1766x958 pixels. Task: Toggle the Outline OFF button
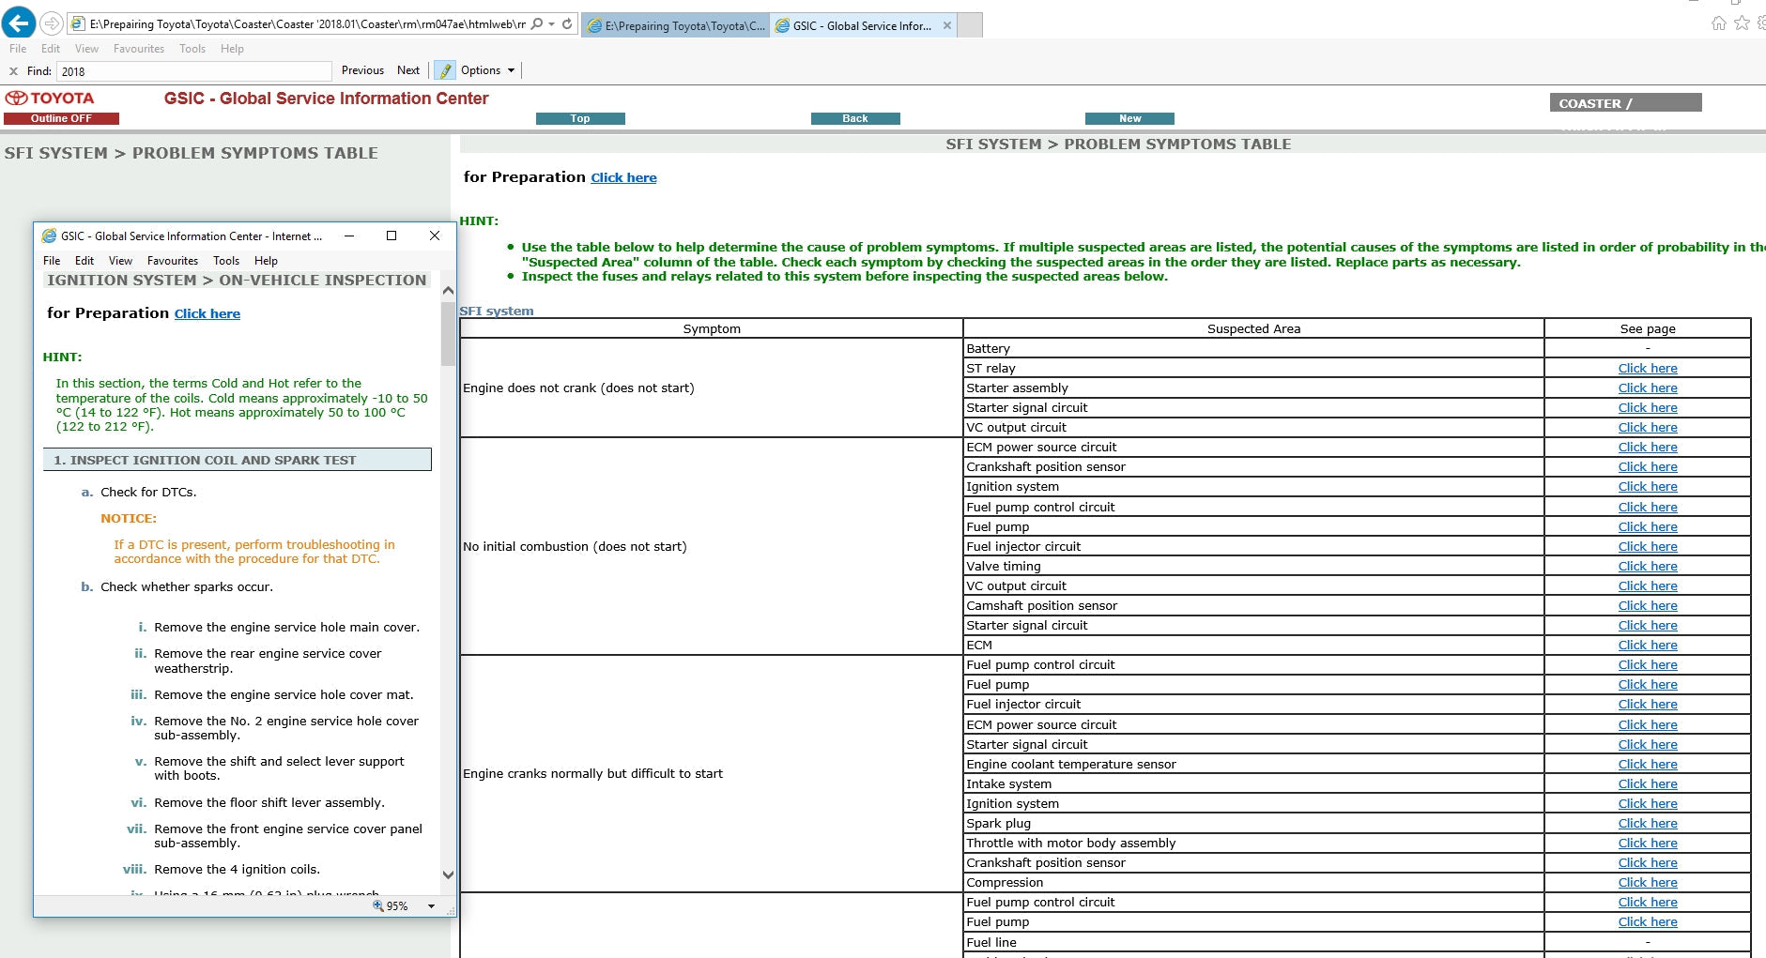[x=61, y=118]
